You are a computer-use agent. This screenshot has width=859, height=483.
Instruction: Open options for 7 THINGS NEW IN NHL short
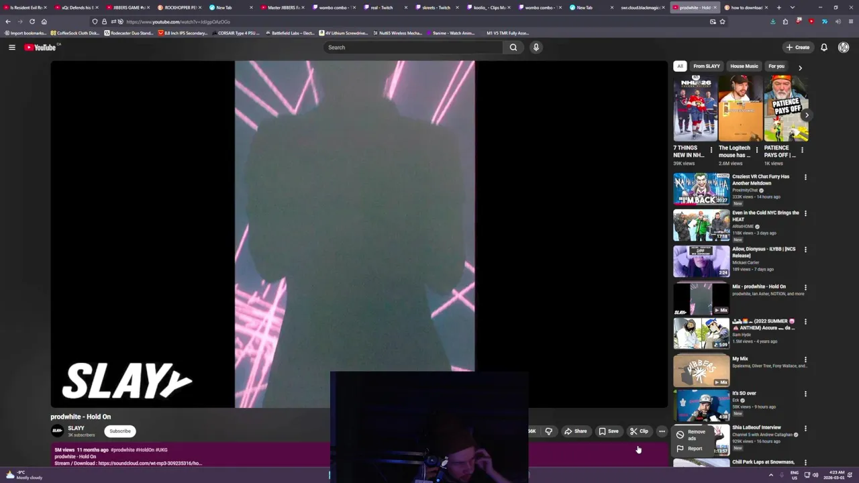point(711,150)
